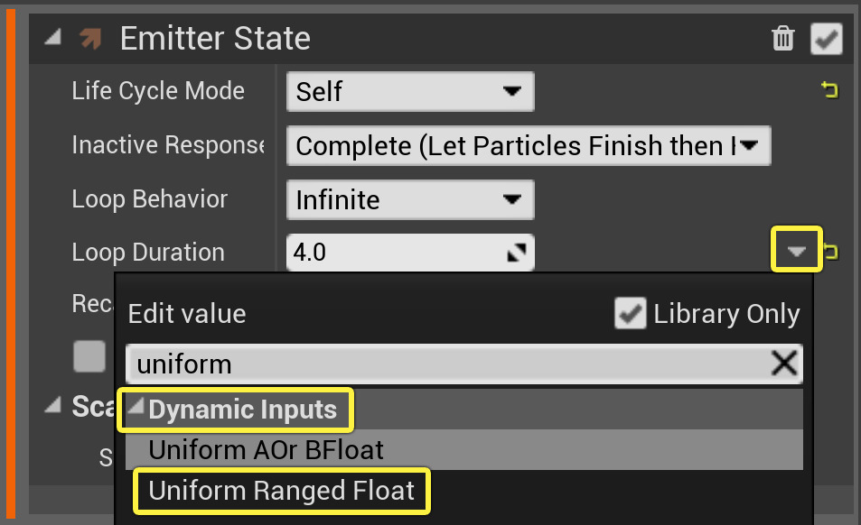861x525 pixels.
Task: Click the Emitter State module arrow icon
Action: tap(90, 39)
